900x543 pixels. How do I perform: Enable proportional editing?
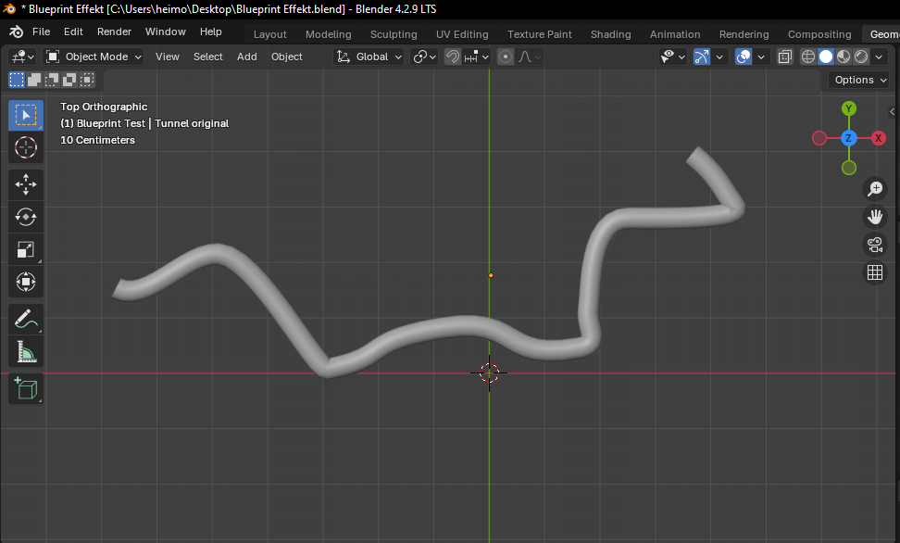506,57
